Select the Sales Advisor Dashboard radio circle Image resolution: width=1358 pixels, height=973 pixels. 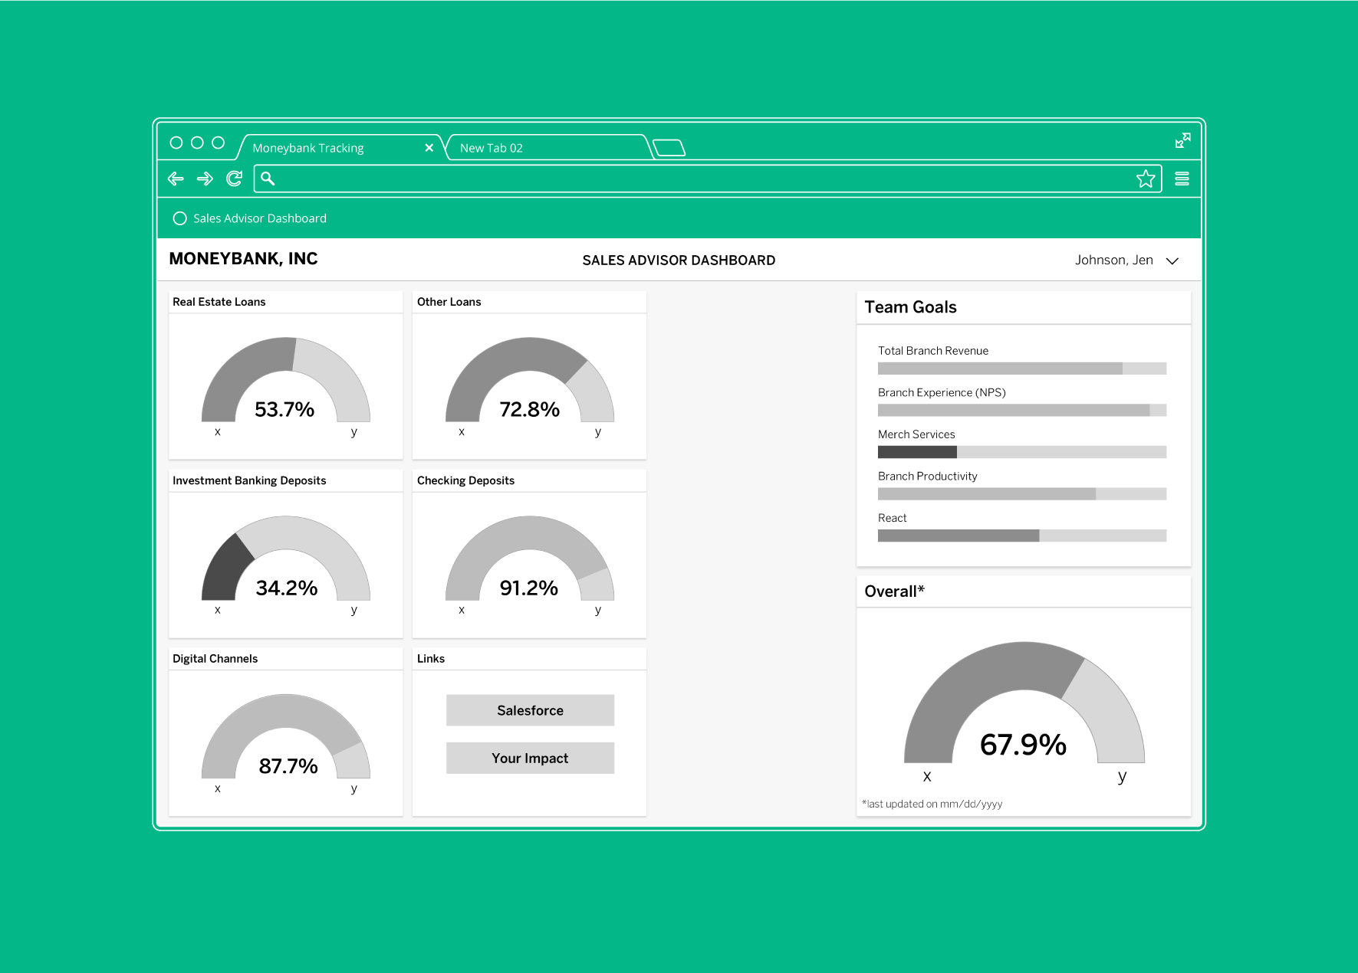(180, 218)
